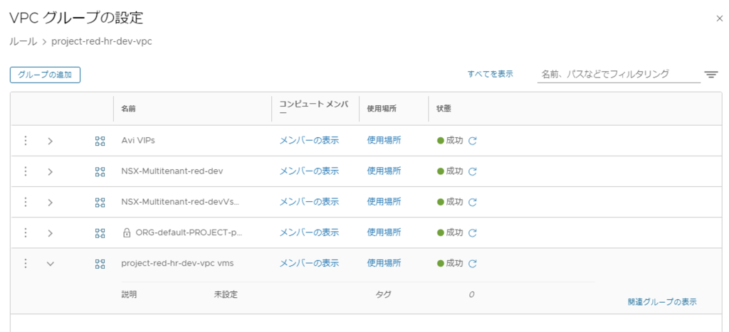The width and height of the screenshot is (729, 332).
Task: Refresh status of project-red-hr-dev-vpc vms group
Action: [473, 264]
